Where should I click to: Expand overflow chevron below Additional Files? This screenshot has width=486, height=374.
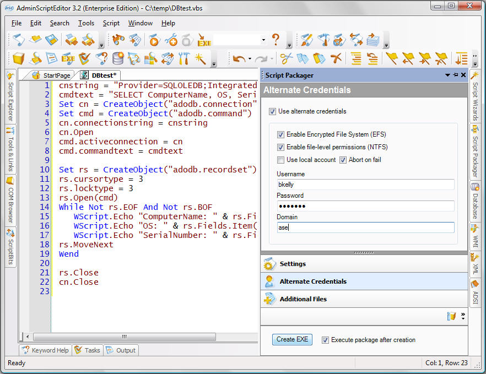pyautogui.click(x=463, y=316)
